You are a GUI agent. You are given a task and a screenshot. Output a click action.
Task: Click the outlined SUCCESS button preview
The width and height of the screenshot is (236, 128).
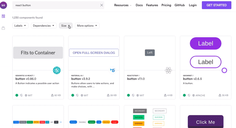click(158, 117)
